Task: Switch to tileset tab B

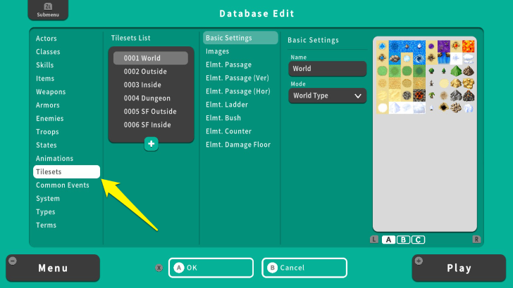Action: (x=403, y=240)
